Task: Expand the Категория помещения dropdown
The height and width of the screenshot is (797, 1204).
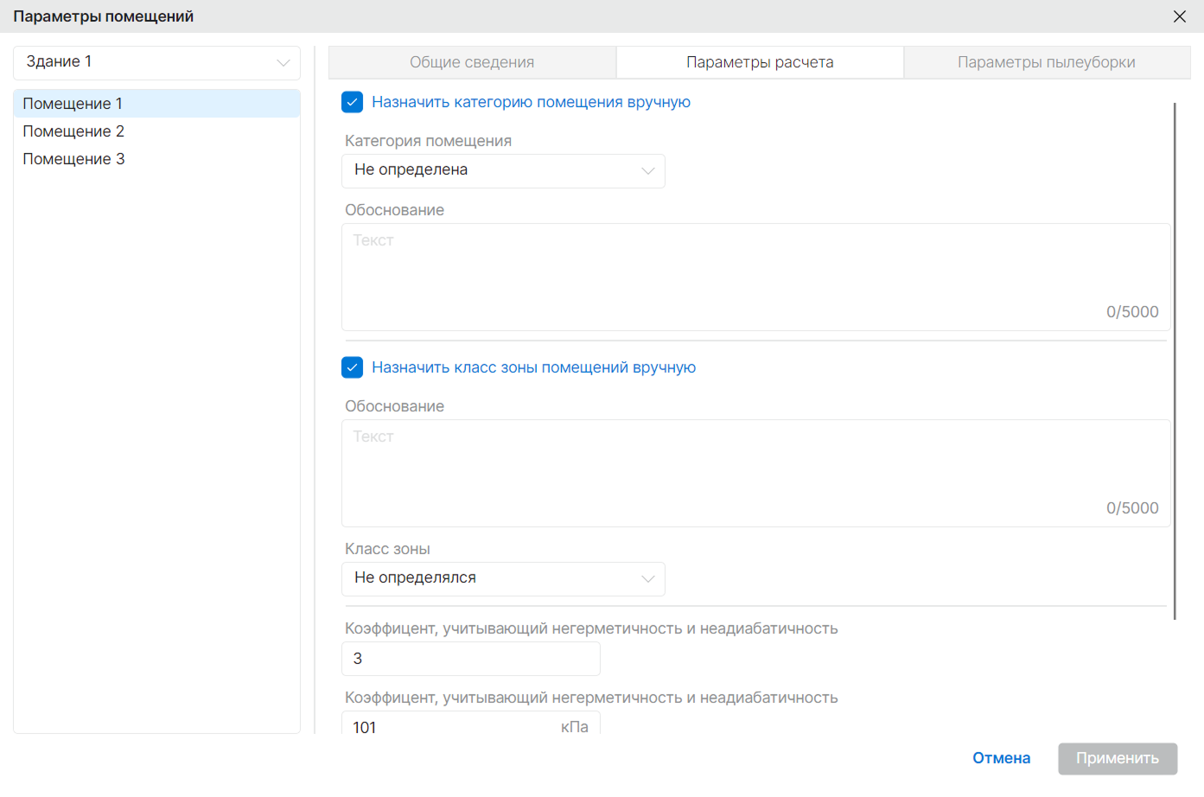Action: [x=503, y=170]
